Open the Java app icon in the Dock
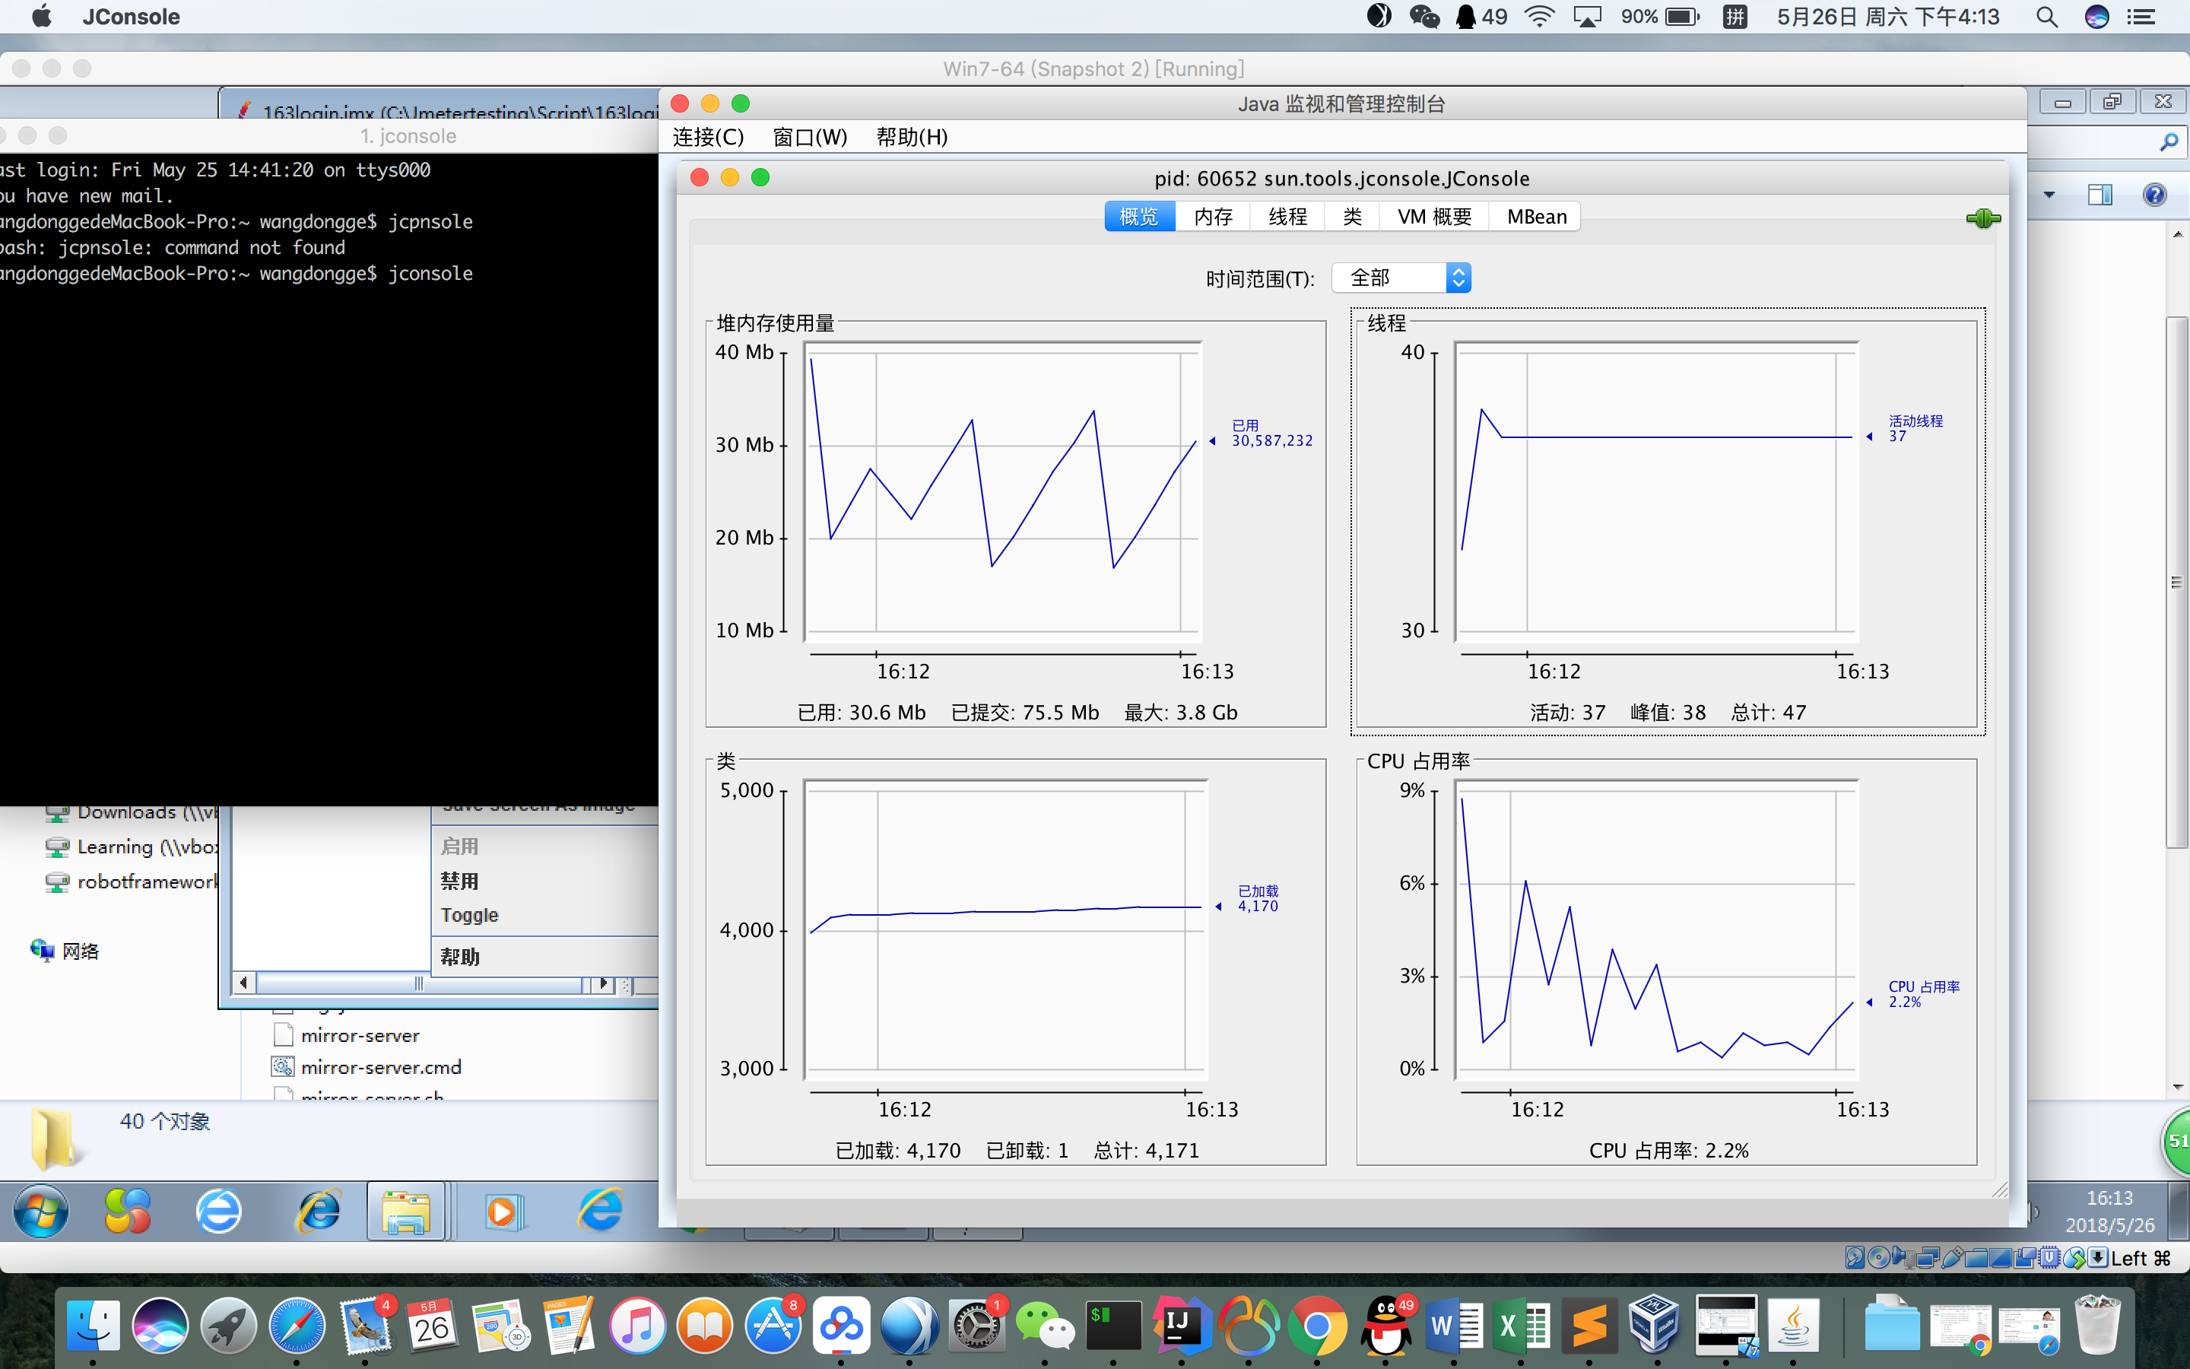This screenshot has height=1369, width=2190. pos(1794,1326)
